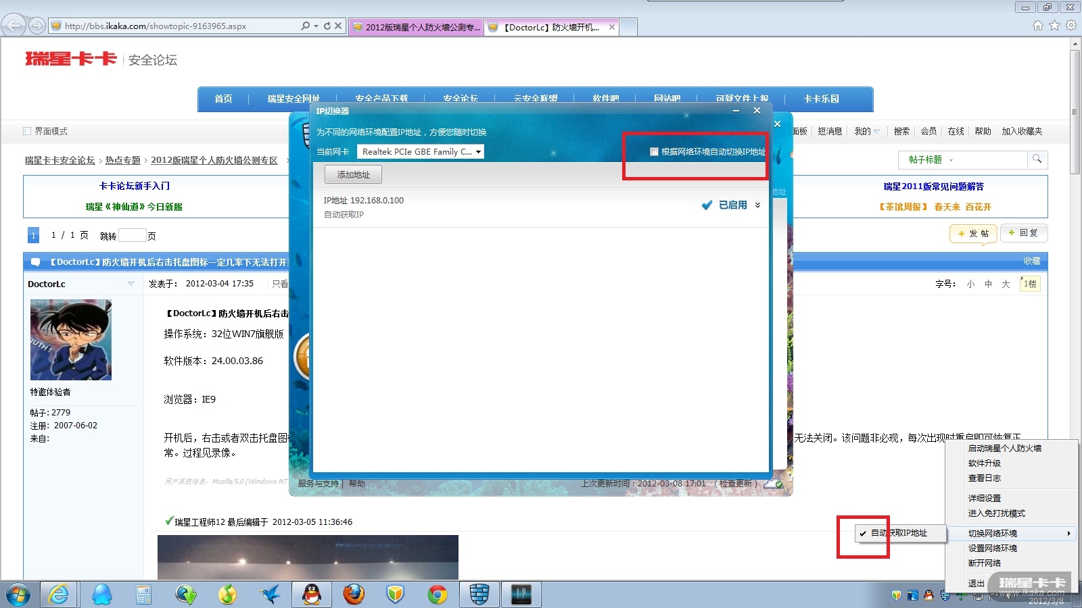The height and width of the screenshot is (608, 1082).
Task: Open the 首页 navigation tab
Action: click(x=223, y=99)
